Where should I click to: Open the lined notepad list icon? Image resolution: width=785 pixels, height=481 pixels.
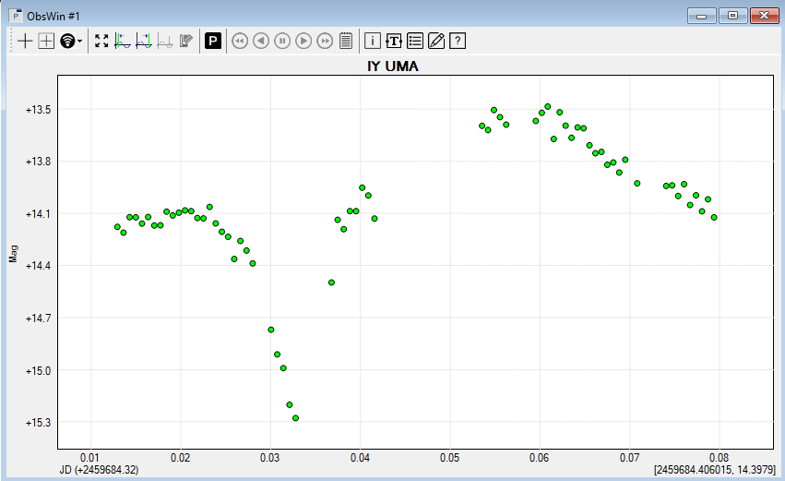[346, 41]
